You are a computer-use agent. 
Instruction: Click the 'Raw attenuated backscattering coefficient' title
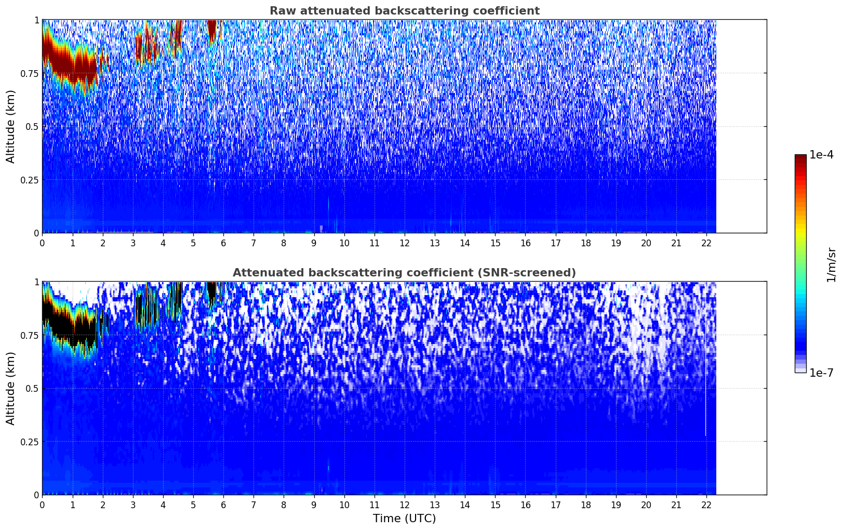pos(404,11)
